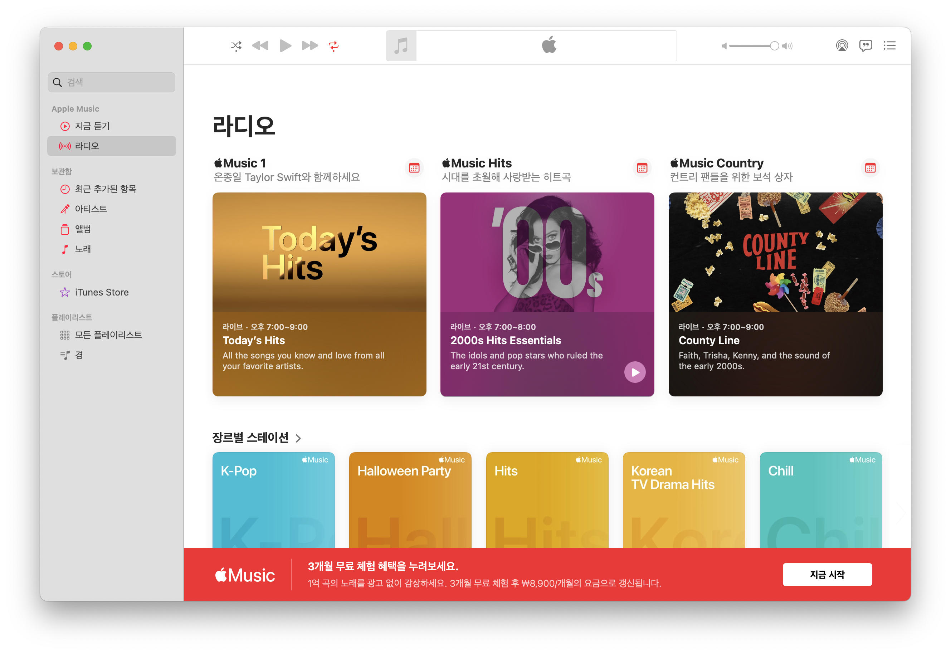The height and width of the screenshot is (654, 951).
Task: View the Music 1 schedule calendar
Action: point(414,168)
